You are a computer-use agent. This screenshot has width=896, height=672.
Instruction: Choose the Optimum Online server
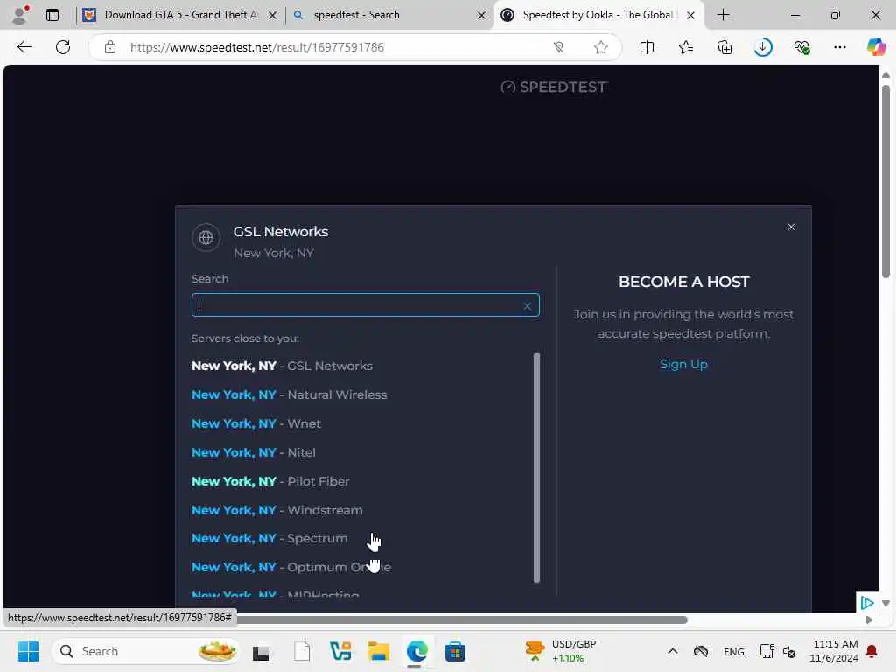click(x=291, y=567)
